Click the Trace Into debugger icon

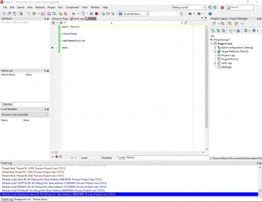[103, 14]
